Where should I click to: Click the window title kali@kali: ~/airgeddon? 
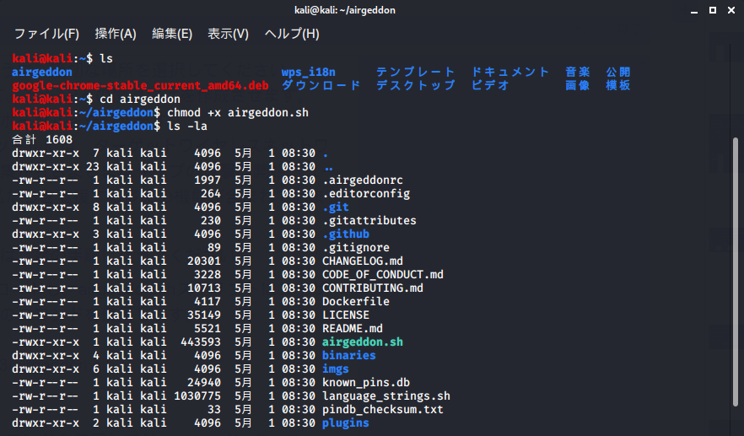pyautogui.click(x=345, y=10)
